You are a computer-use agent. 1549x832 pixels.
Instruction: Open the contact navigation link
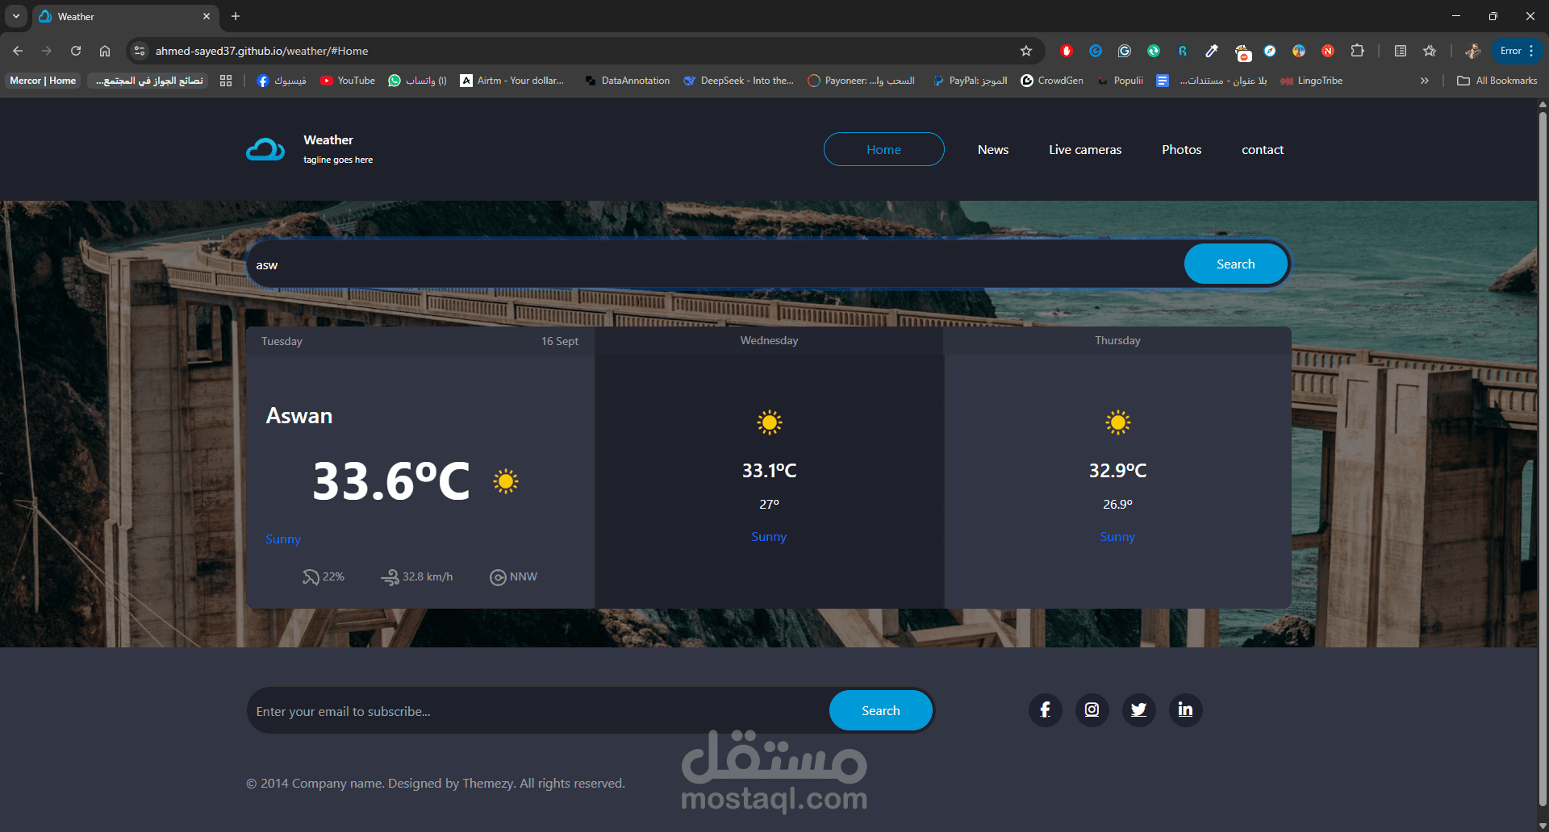tap(1263, 149)
